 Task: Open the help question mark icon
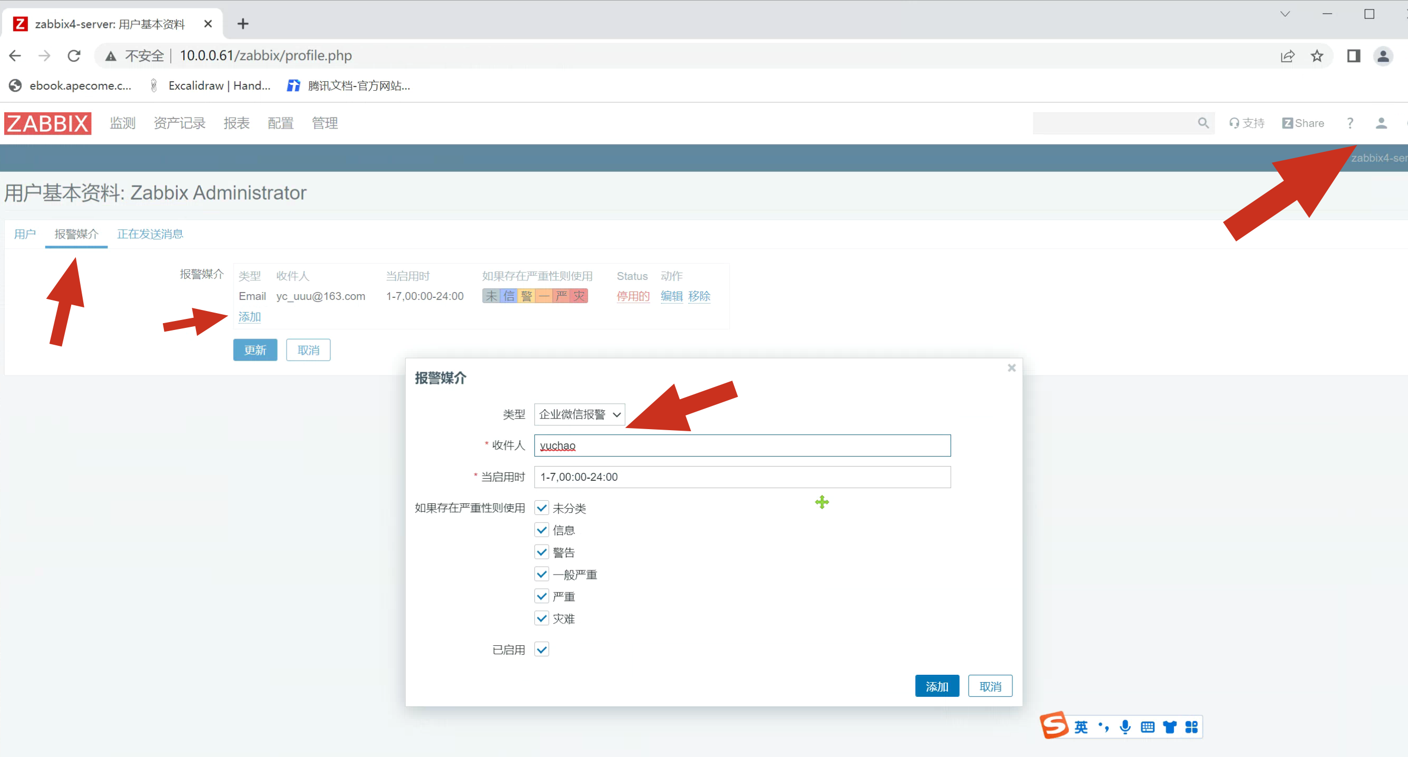1350,123
